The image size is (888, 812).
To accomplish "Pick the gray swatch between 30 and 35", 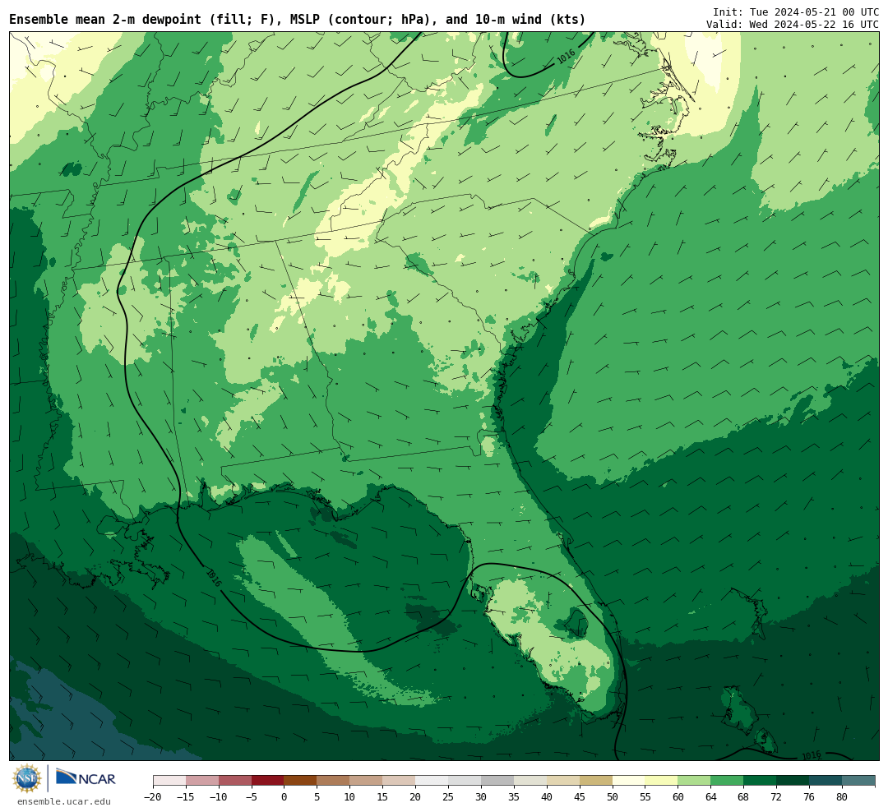I will point(497,781).
